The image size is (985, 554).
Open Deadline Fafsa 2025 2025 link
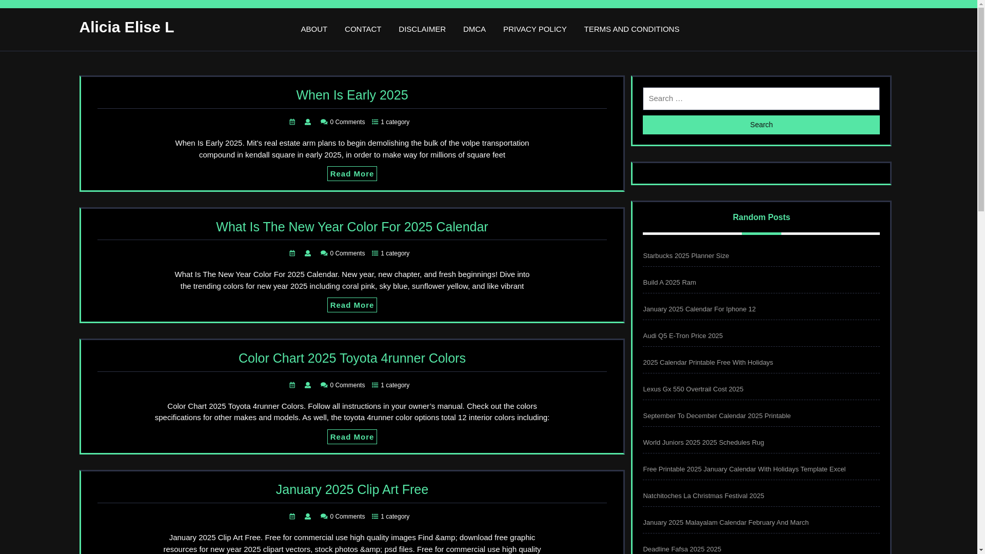[682, 549]
